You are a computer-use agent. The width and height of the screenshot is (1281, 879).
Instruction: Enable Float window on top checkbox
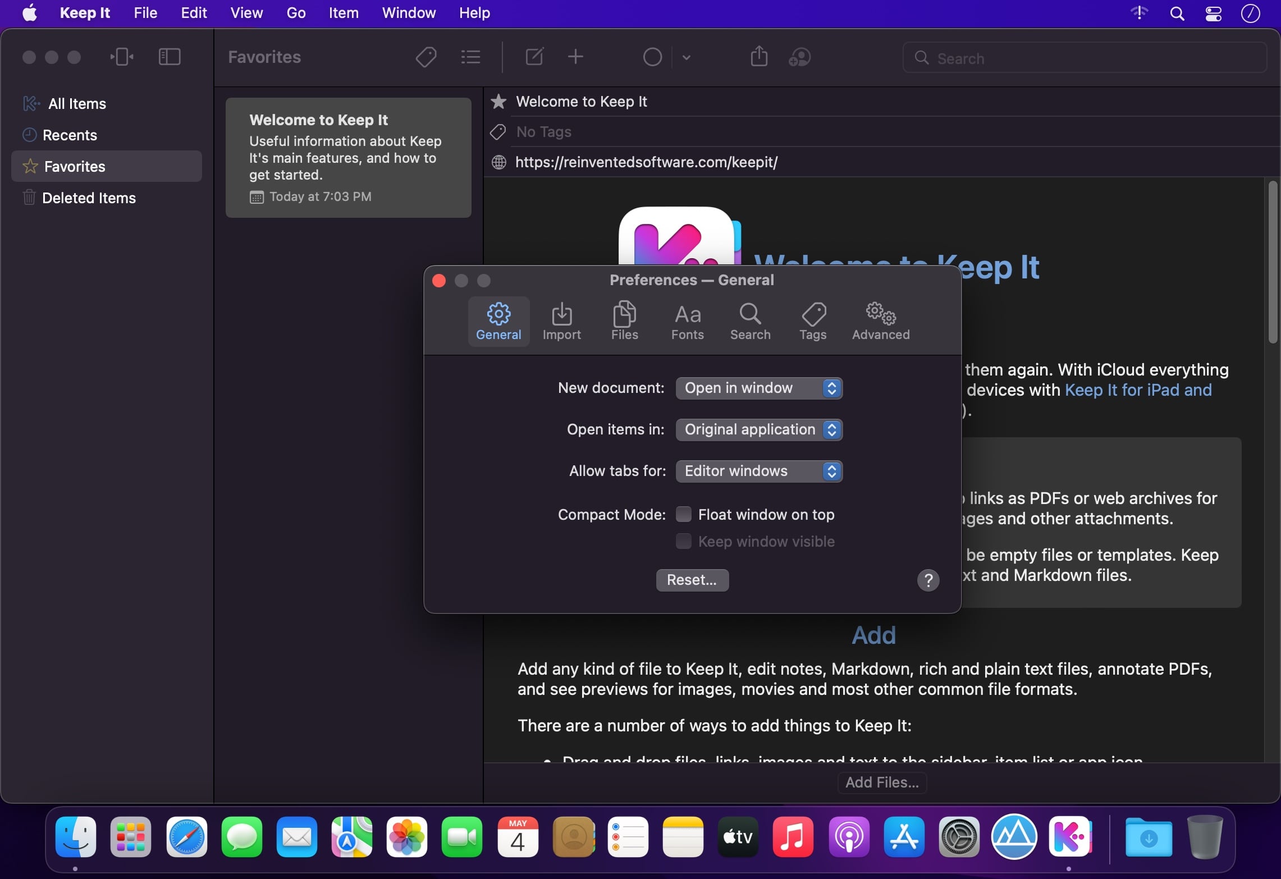click(683, 514)
